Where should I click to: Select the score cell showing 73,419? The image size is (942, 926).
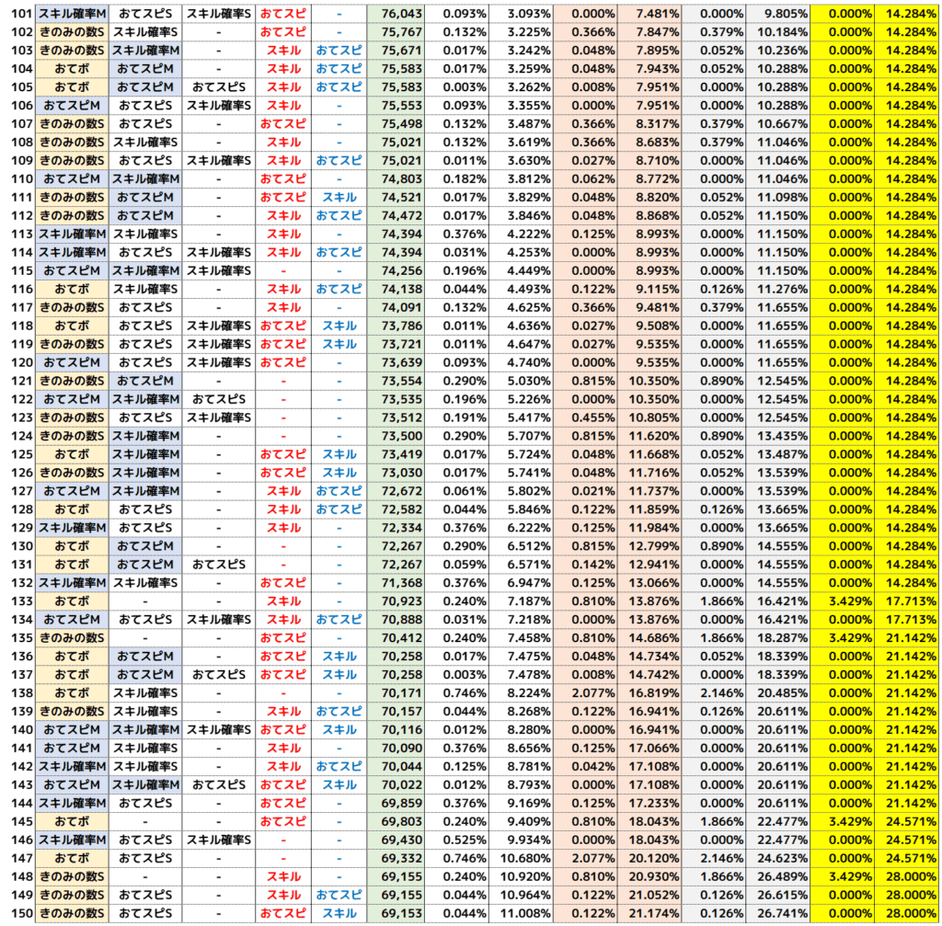point(399,454)
